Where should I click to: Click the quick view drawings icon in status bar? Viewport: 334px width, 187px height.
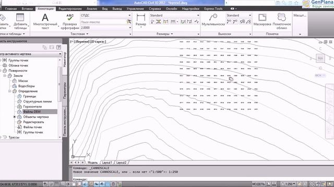pos(274,184)
